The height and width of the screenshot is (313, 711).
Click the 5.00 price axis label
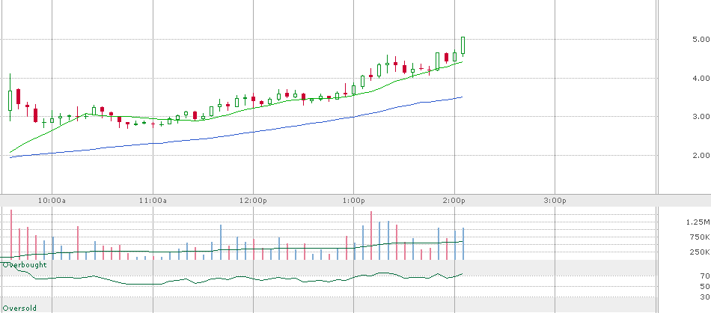click(701, 40)
